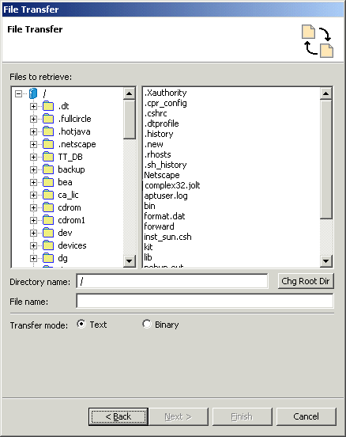Select the kit entry in file list

(149, 248)
